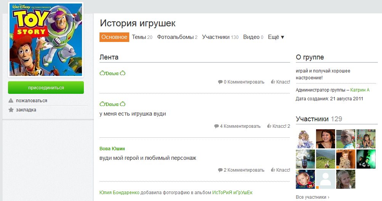Open the Основное tab

114,37
